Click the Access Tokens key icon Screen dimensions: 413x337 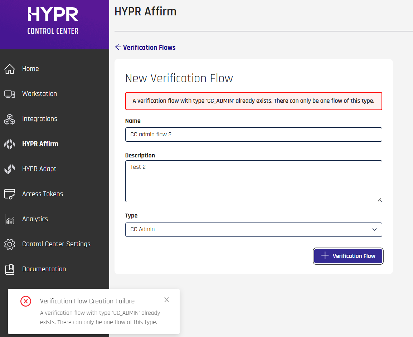10,194
